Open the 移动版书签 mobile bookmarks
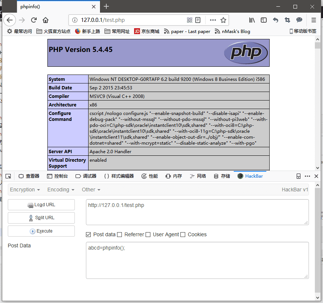Screen dimensions: 323x303 303,31
